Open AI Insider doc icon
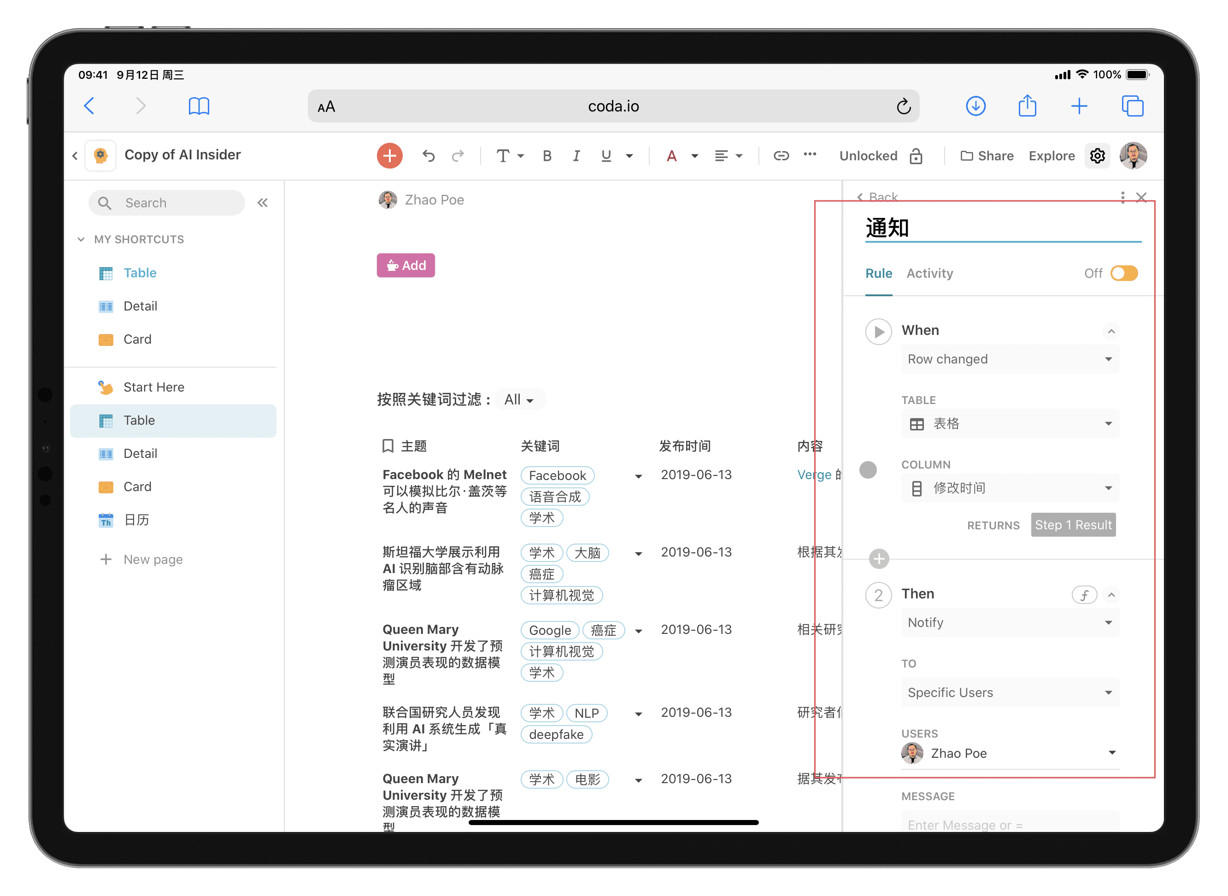 click(x=100, y=156)
